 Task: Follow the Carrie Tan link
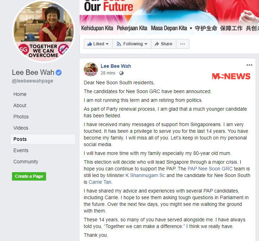click(x=100, y=182)
